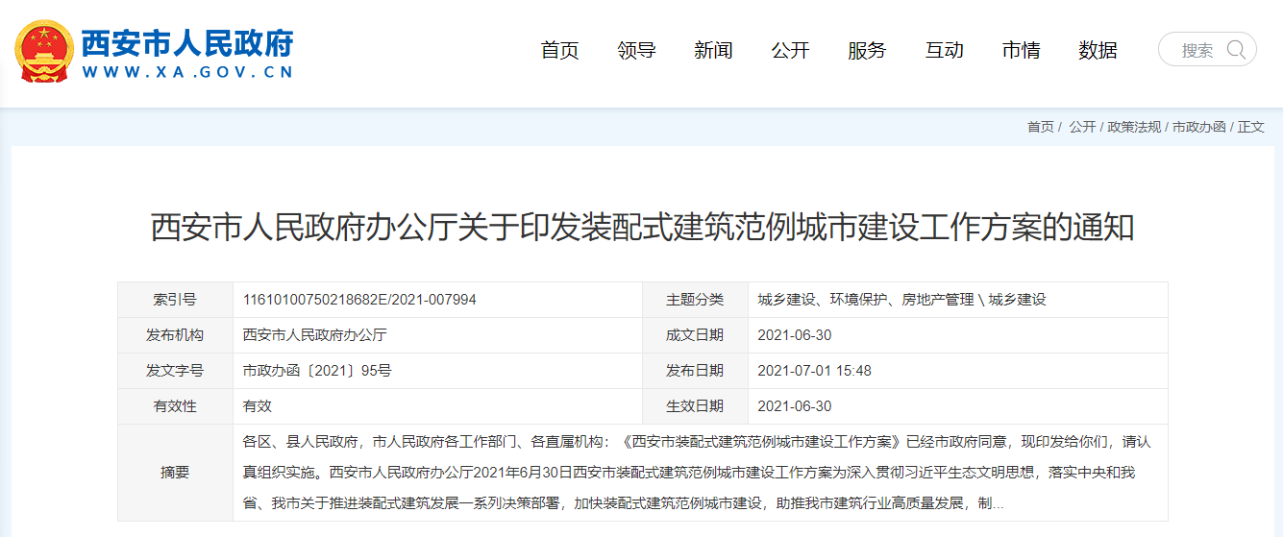Click the 发布机构 label cell
Viewport: 1283px width, 537px height.
click(x=175, y=335)
